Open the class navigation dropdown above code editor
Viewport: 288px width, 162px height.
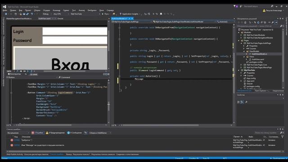click(x=184, y=22)
